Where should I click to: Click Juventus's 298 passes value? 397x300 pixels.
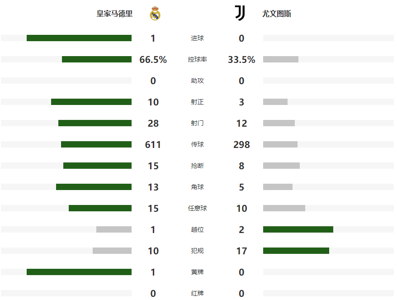coord(241,145)
